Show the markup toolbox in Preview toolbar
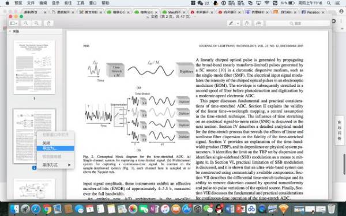Image resolution: width=346 pixels, height=216 pixels. click(x=258, y=23)
